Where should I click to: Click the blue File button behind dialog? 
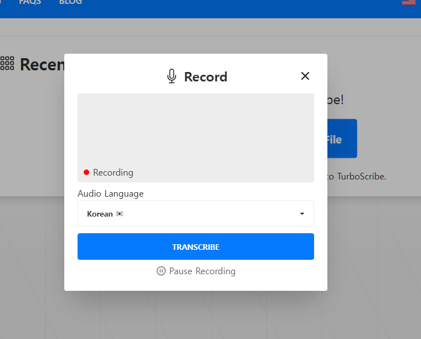click(342, 138)
